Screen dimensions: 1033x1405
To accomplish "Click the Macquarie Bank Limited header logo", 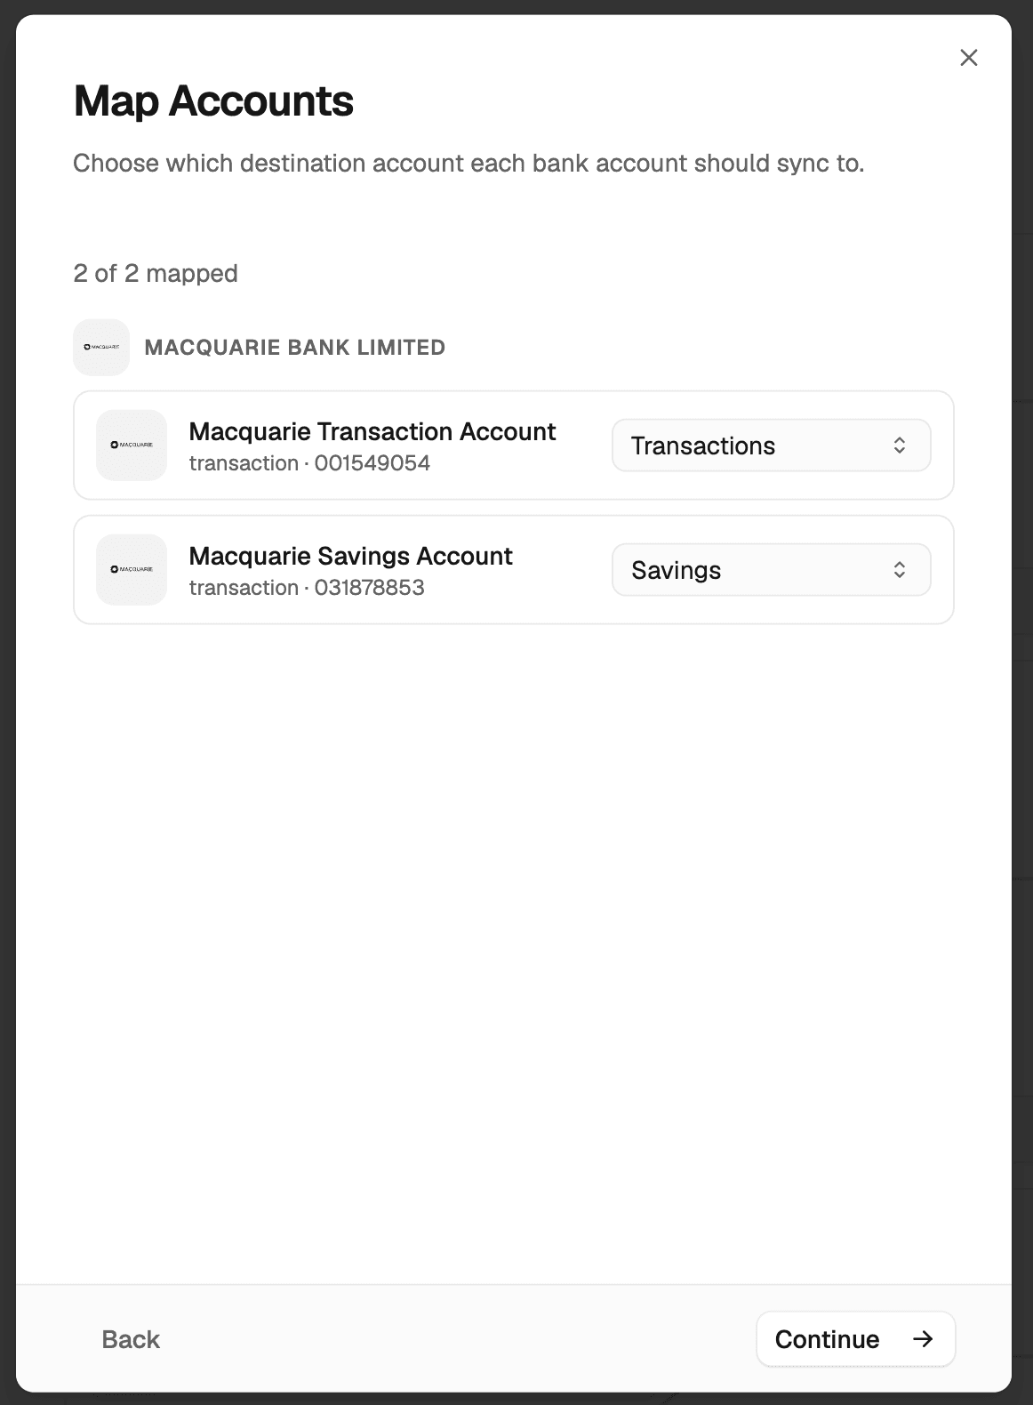I will [x=101, y=348].
